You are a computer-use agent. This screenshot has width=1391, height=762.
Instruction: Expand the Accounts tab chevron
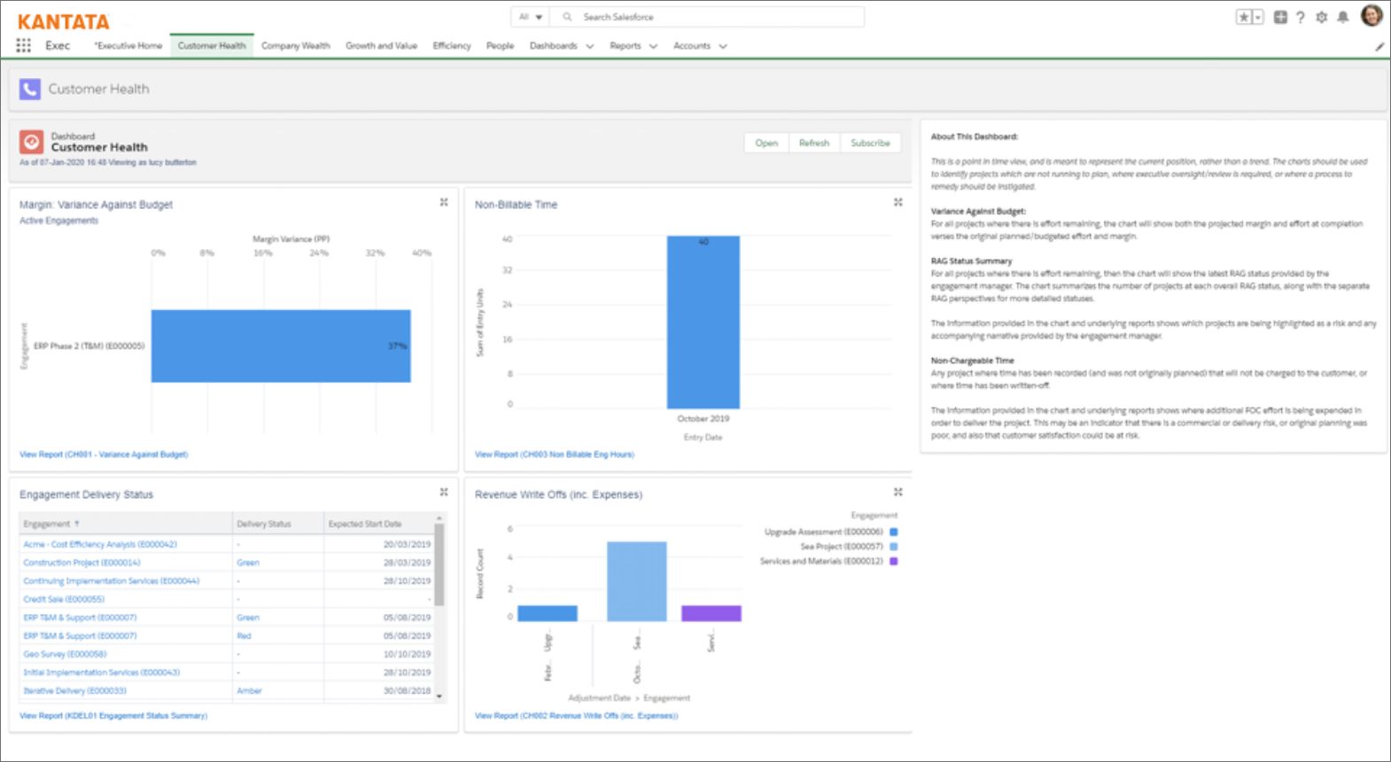[722, 46]
